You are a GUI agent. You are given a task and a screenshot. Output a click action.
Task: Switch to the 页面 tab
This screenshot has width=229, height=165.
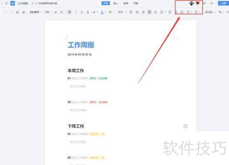click(136, 3)
